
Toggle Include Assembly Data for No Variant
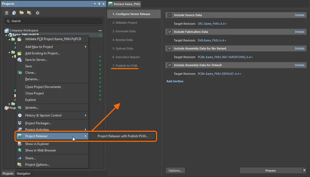pos(169,48)
